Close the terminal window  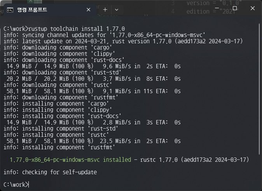click(252, 8)
